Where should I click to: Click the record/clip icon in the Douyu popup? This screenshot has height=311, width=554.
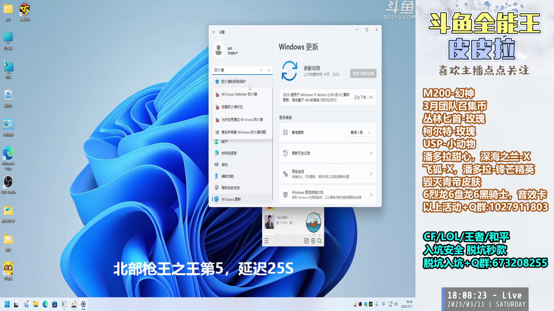tap(306, 241)
